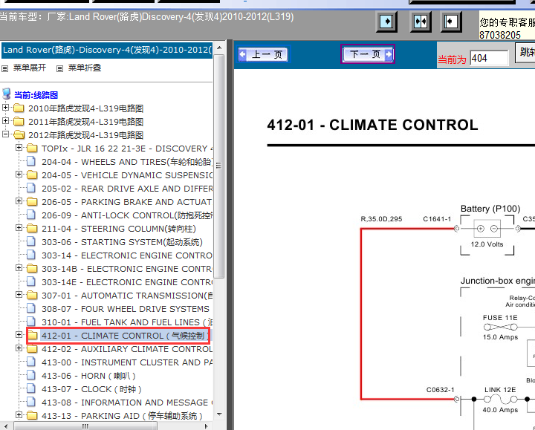The height and width of the screenshot is (430, 535).
Task: Click the 303-14 Electronic Engine Control document icon
Action: tap(31, 255)
